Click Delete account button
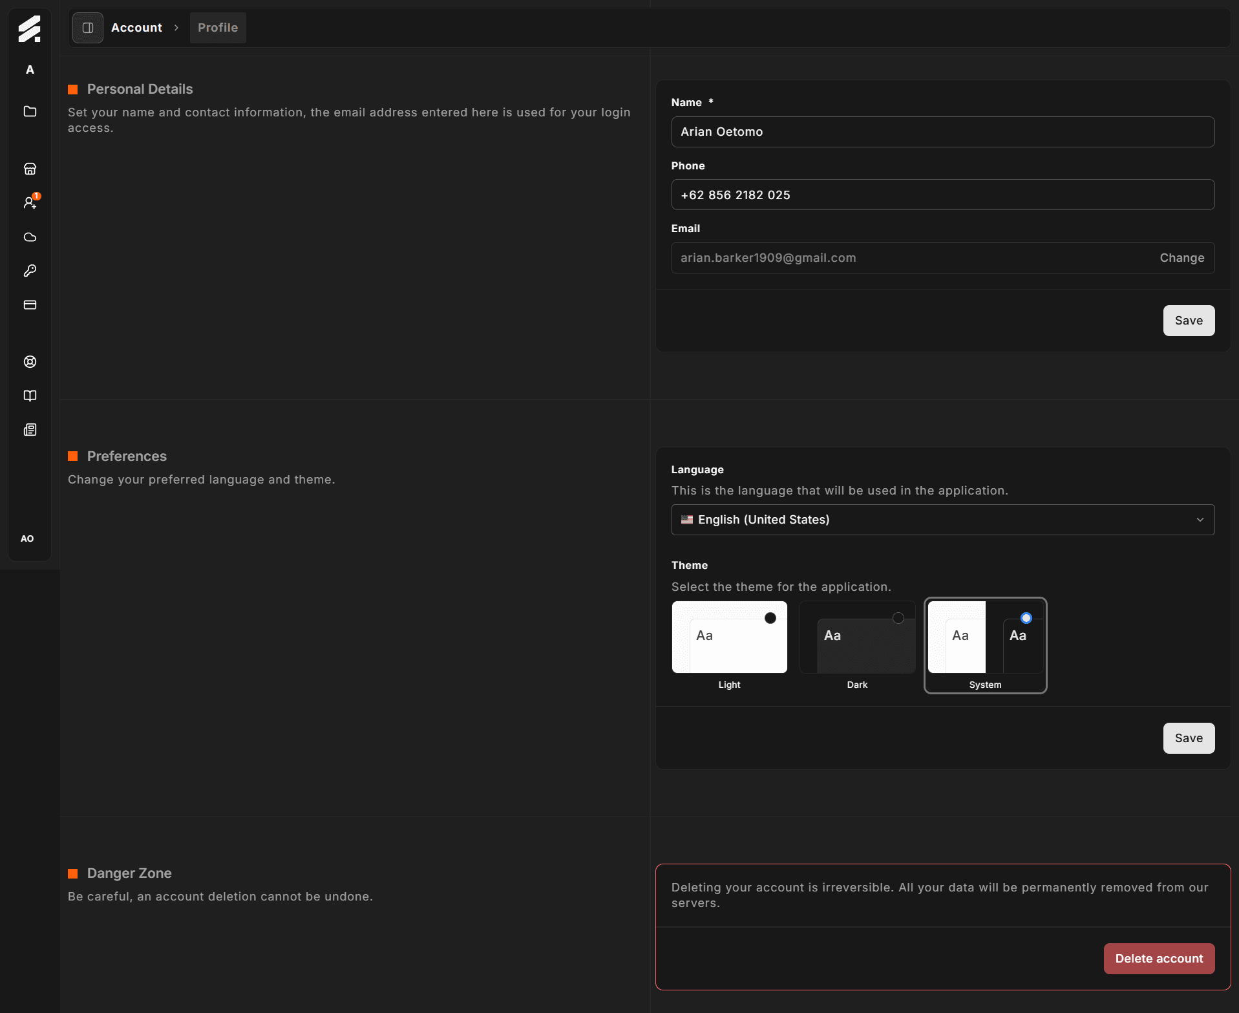Screen dimensions: 1239x1013 pos(1159,959)
